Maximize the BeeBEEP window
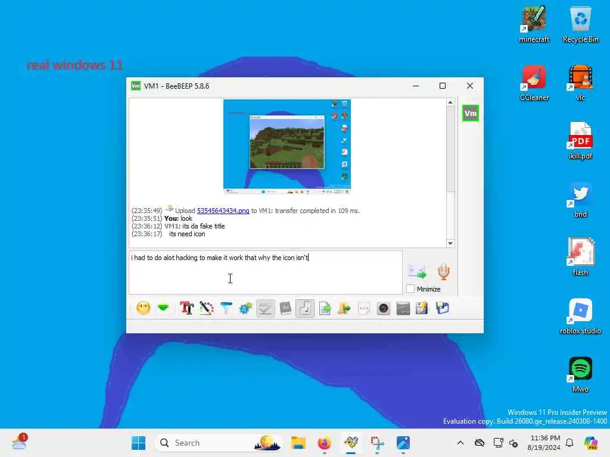This screenshot has width=610, height=457. 443,86
